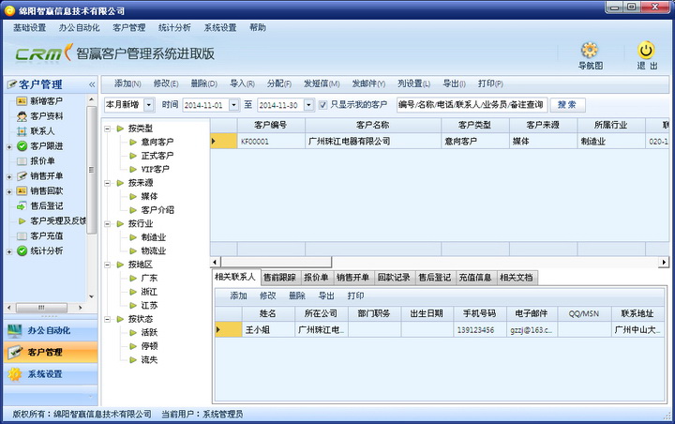This screenshot has height=424, width=675.
Task: Filter customers by 媒体 source
Action: [149, 196]
